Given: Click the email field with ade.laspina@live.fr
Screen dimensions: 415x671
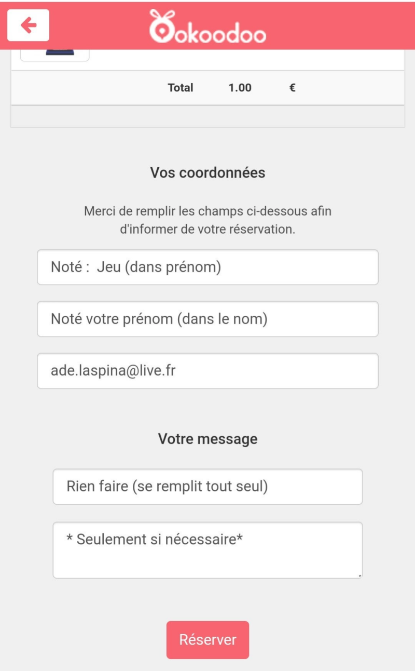Looking at the screenshot, I should coord(208,371).
